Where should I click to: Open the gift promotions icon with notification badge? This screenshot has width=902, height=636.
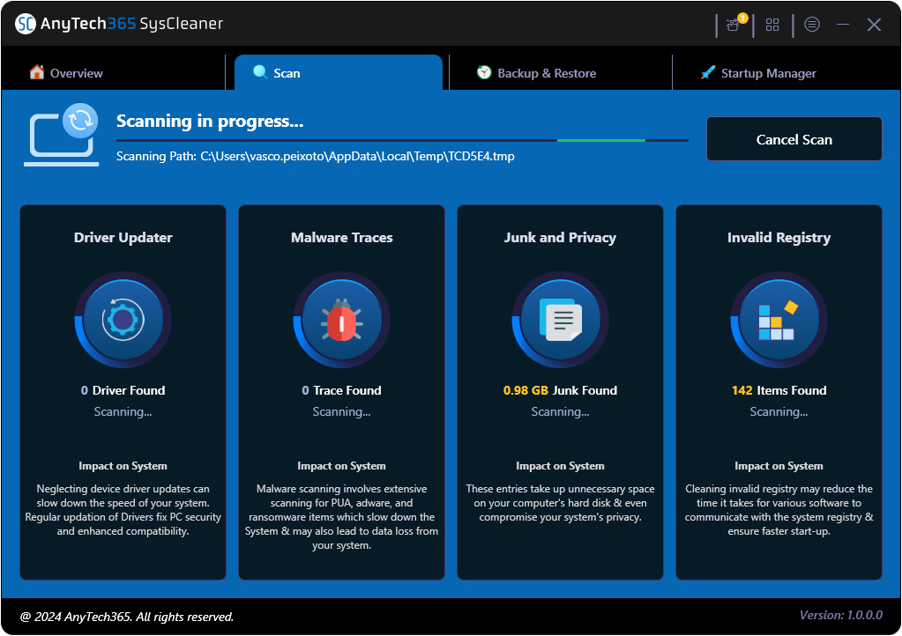[733, 25]
